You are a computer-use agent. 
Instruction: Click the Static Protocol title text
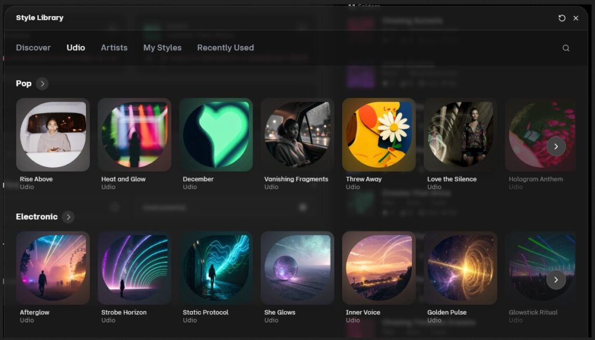[x=205, y=312]
